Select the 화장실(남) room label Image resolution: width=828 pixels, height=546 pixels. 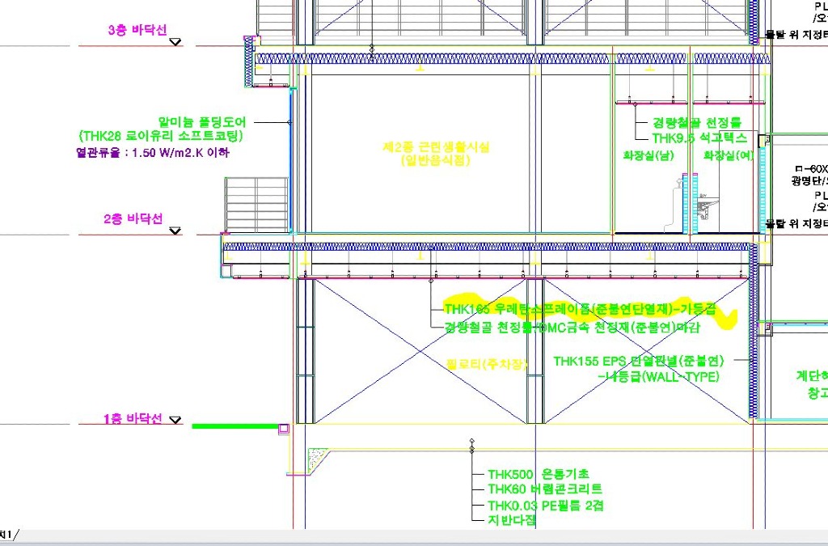point(648,154)
